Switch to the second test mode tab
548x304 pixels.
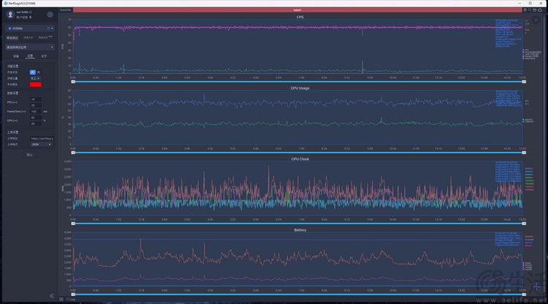tap(28, 37)
